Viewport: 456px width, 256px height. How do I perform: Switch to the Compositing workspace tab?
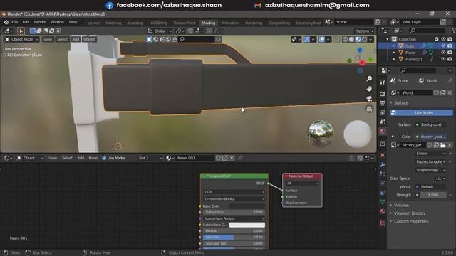point(279,23)
